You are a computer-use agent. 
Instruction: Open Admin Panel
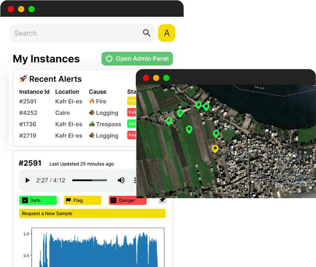click(x=137, y=59)
